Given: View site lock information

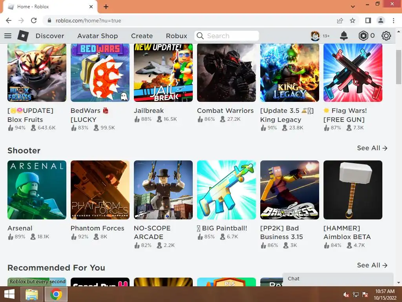Looking at the screenshot, I should [x=49, y=20].
